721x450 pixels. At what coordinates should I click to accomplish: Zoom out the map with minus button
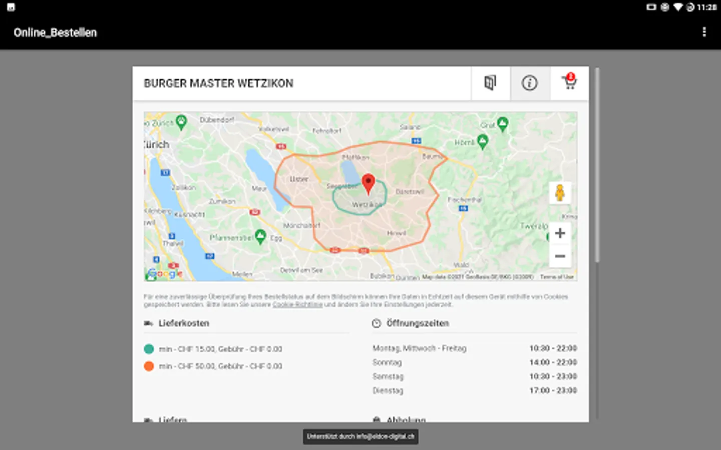[x=560, y=256]
